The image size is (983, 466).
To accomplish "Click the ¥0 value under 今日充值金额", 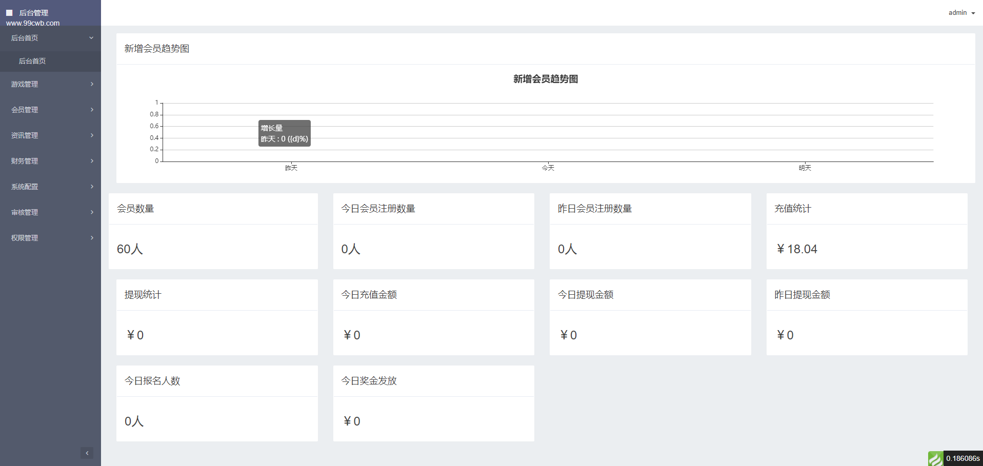I will (352, 335).
